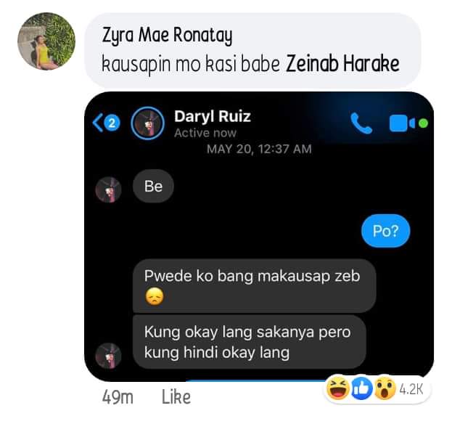Tap the phone call icon
Viewport: 452px width, 424px height.
pyautogui.click(x=361, y=123)
